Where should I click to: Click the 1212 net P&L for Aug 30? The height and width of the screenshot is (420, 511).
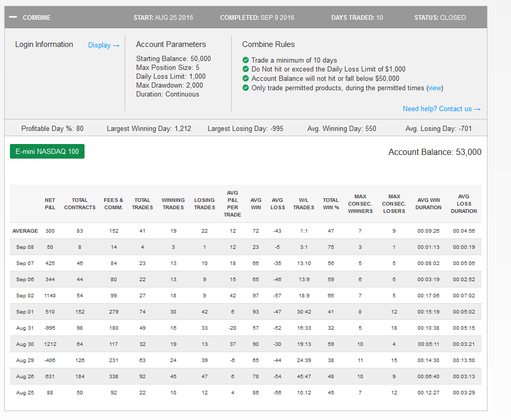tap(50, 344)
